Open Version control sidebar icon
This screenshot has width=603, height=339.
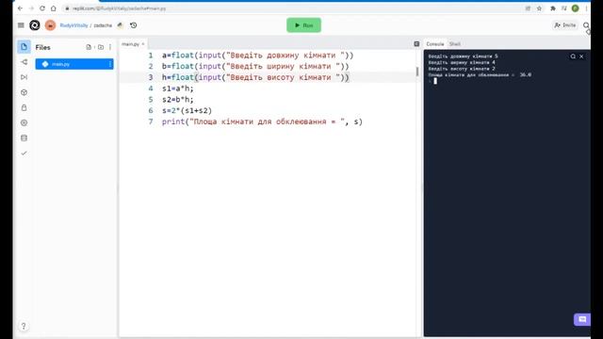tap(24, 62)
